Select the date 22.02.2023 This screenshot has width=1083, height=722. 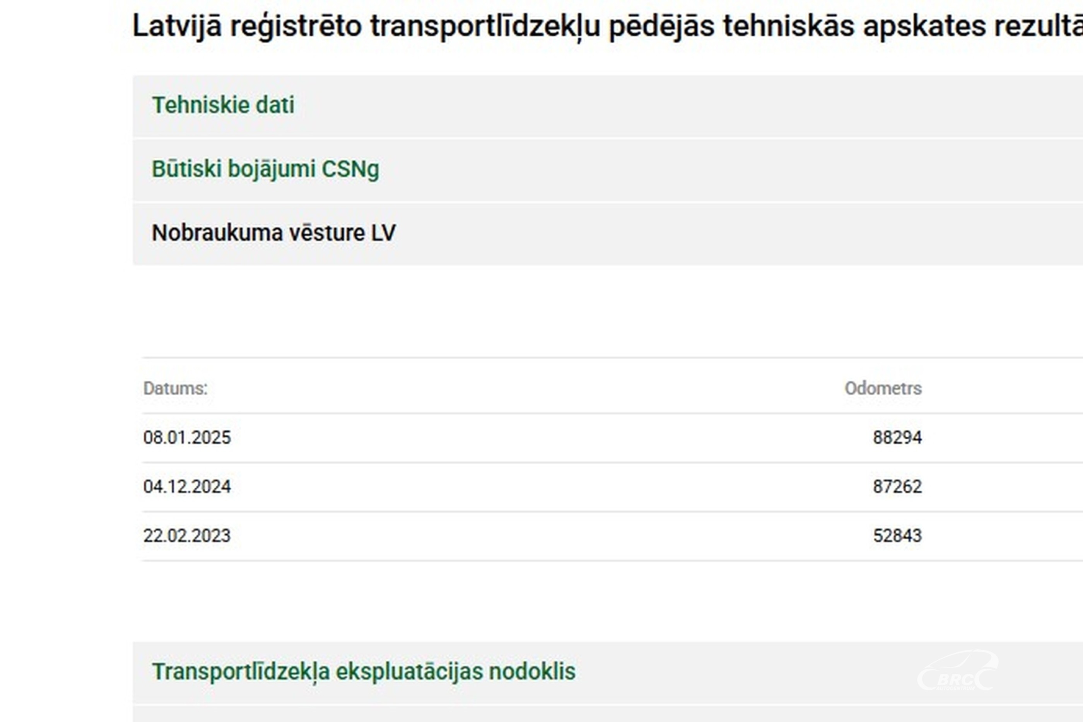tap(187, 536)
